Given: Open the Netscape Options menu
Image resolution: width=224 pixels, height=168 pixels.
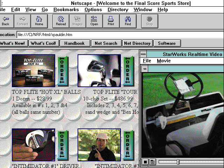Looking at the screenshot, I should (x=93, y=10).
